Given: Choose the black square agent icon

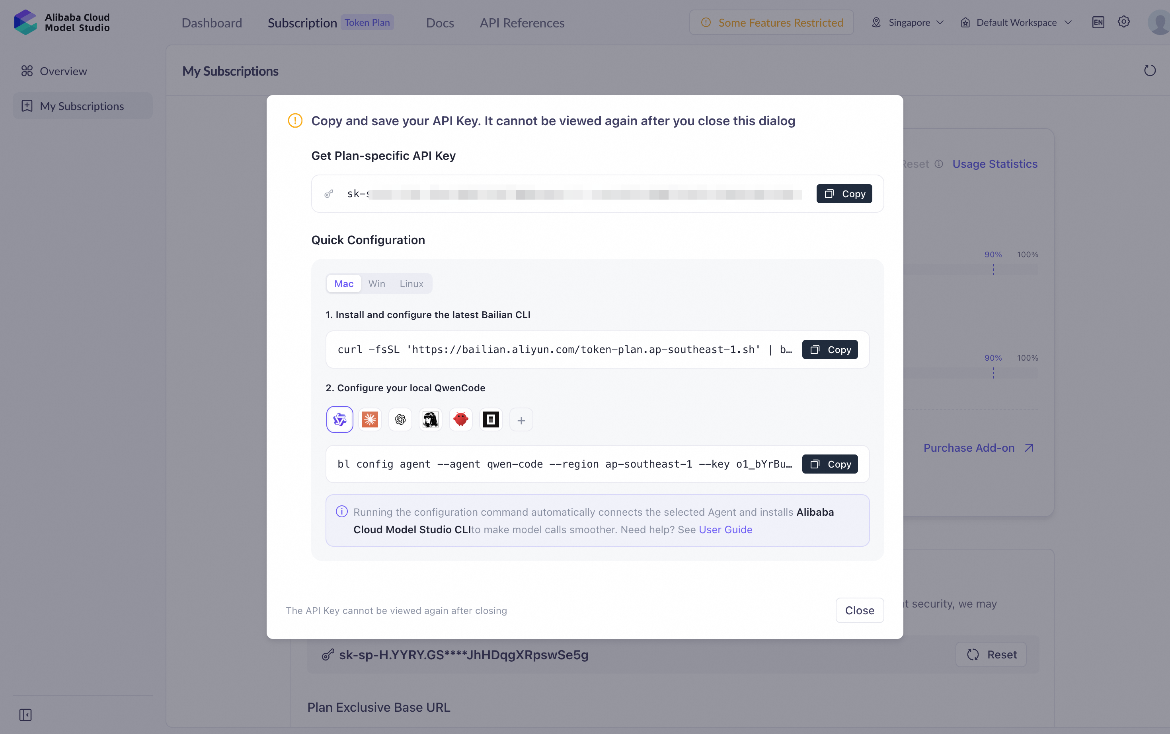Looking at the screenshot, I should (x=491, y=419).
